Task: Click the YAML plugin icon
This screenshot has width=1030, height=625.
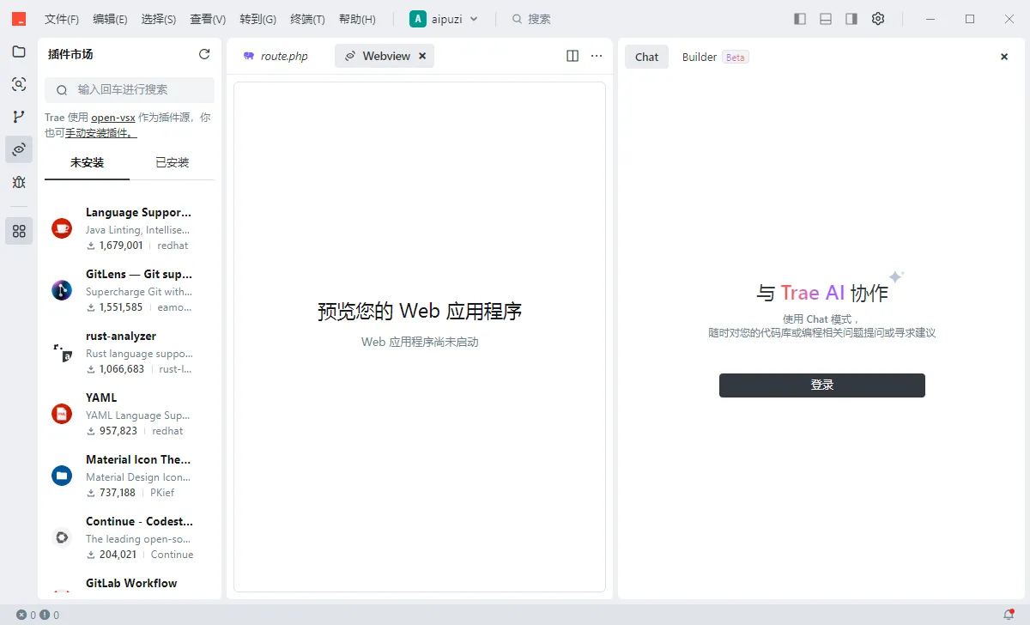Action: point(62,414)
